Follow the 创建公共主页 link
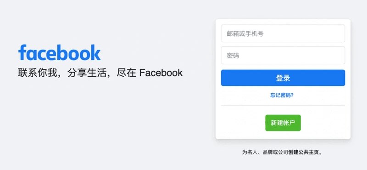 pyautogui.click(x=304, y=152)
